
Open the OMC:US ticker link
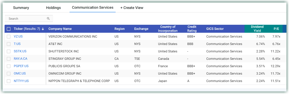pyautogui.click(x=20, y=73)
